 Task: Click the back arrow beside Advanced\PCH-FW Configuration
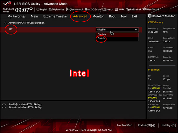(5, 23)
